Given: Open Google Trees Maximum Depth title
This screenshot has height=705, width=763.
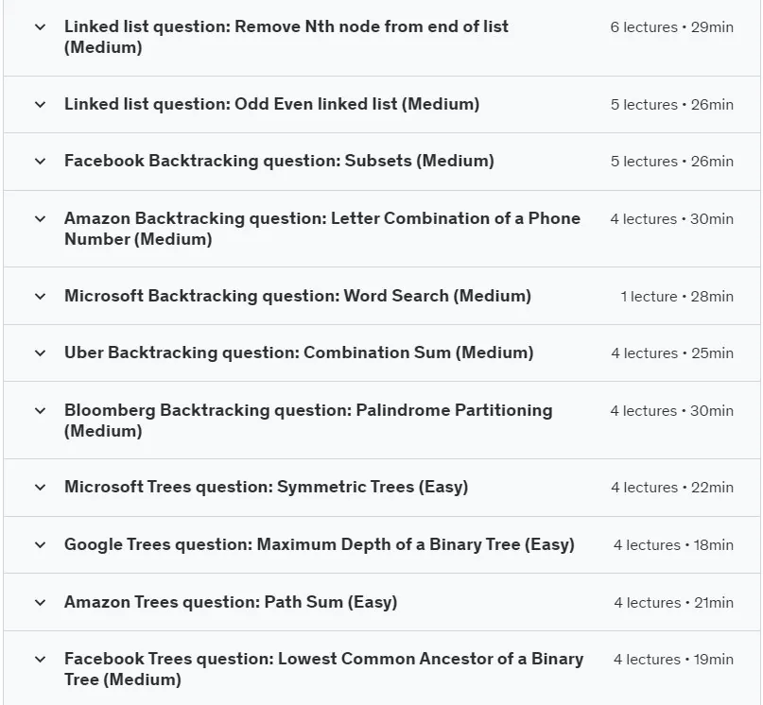Looking at the screenshot, I should pyautogui.click(x=320, y=544).
